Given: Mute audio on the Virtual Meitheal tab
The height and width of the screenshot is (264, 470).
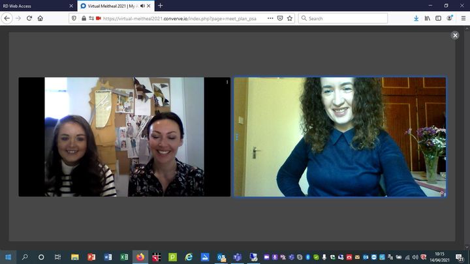Looking at the screenshot, I should (x=142, y=5).
